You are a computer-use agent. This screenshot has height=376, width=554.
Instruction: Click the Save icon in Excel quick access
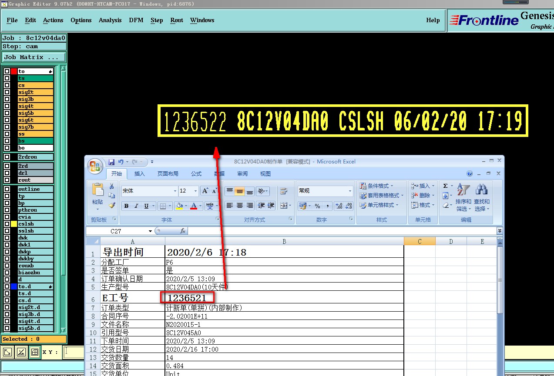[x=111, y=162]
